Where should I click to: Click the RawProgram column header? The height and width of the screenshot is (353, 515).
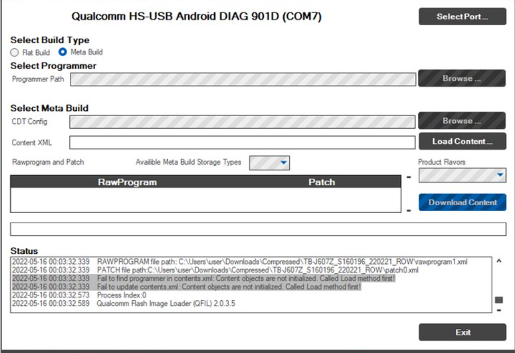127,182
